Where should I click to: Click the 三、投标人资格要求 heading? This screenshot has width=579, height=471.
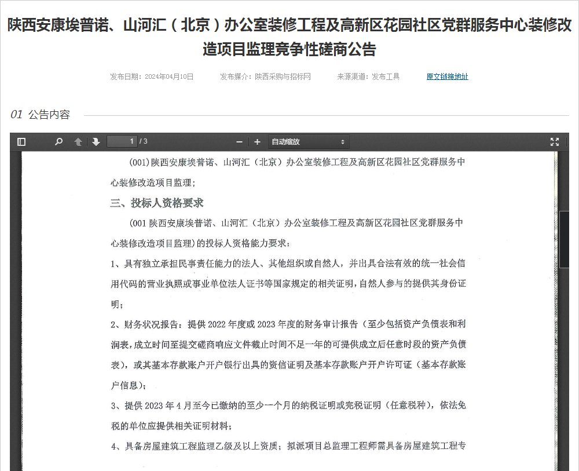tap(157, 203)
